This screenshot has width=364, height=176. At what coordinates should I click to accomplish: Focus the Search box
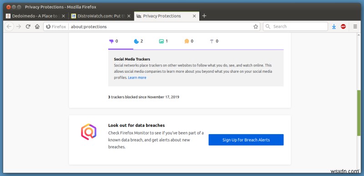point(295,27)
